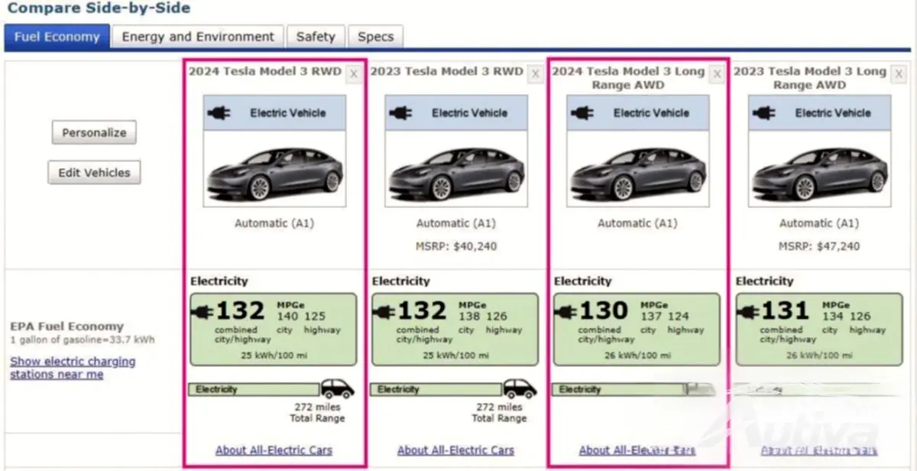
Task: Click car range icon for 2024 Model 3 RWD
Action: point(337,388)
